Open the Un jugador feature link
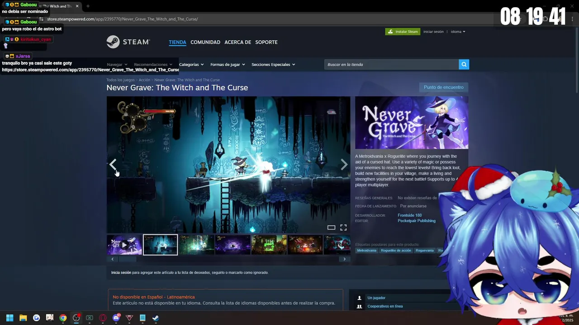 [376, 298]
